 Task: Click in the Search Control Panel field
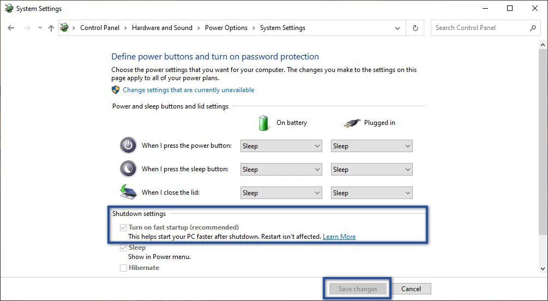[480, 28]
